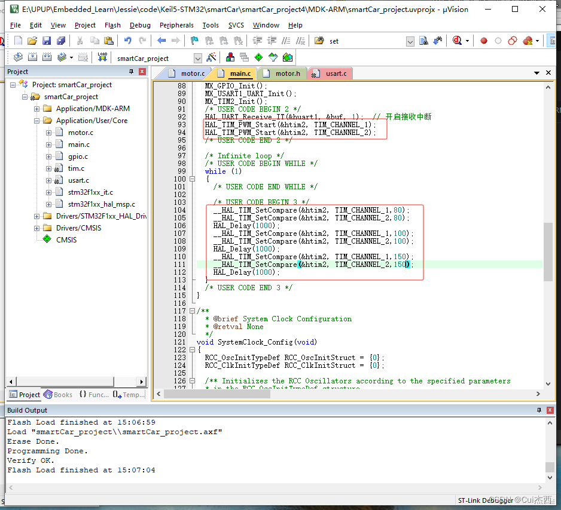
Task: Expand the Drivers/CMSIS folder
Action: point(37,228)
